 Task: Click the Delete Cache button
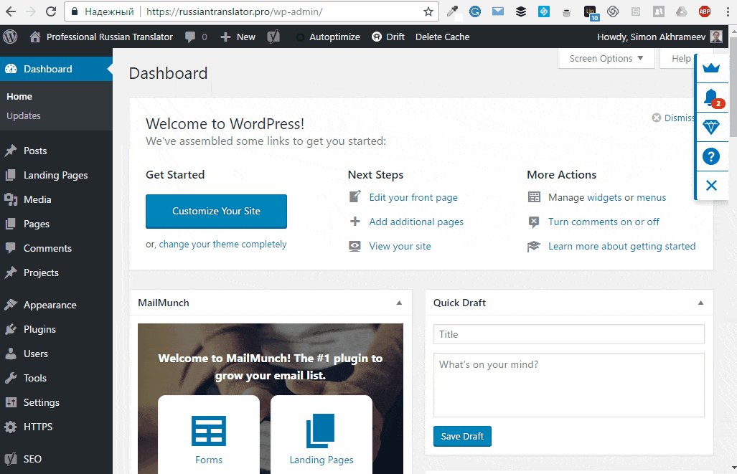(442, 37)
